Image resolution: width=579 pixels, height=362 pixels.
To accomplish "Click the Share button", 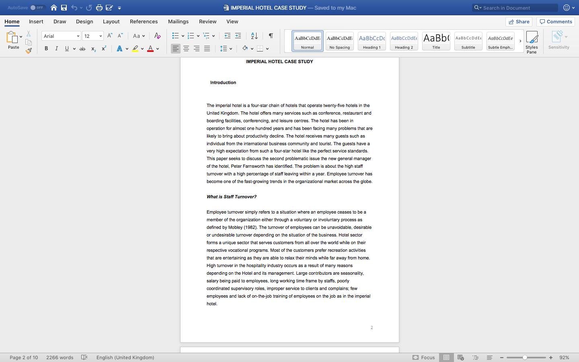I will click(519, 21).
